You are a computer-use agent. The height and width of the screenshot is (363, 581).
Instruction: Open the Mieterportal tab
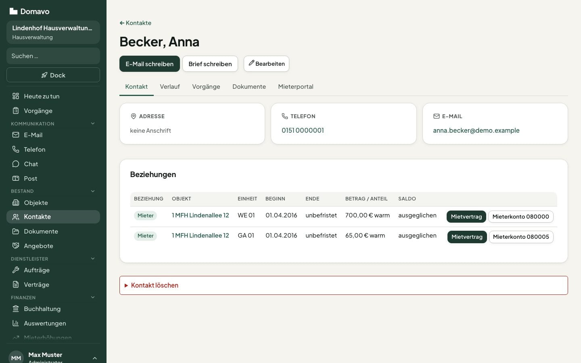tap(296, 87)
